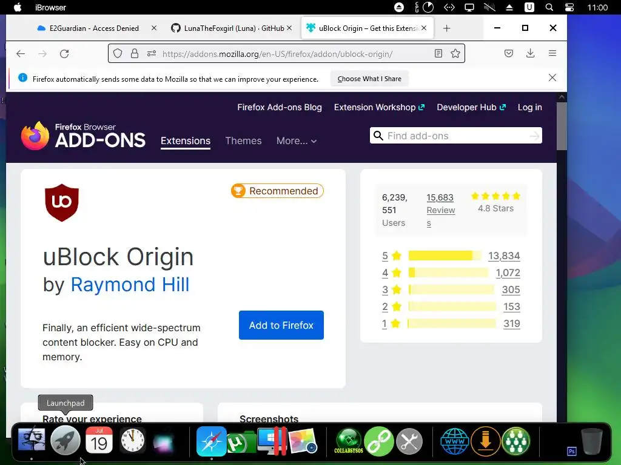Open site permissions icon in address bar
Viewport: 621px width, 465px height.
151,53
